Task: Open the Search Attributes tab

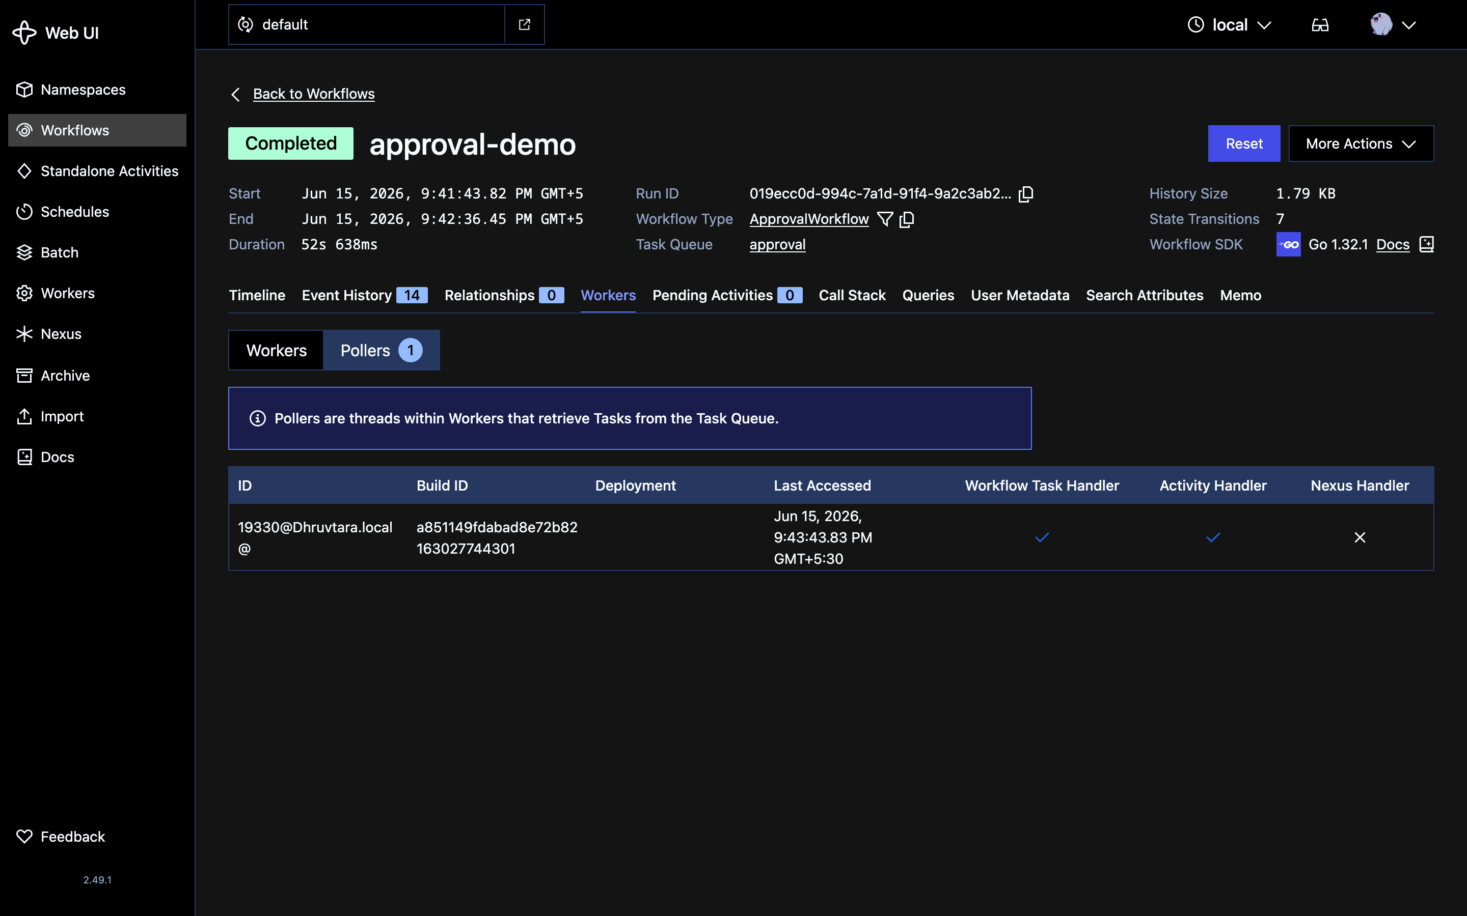Action: pos(1145,295)
